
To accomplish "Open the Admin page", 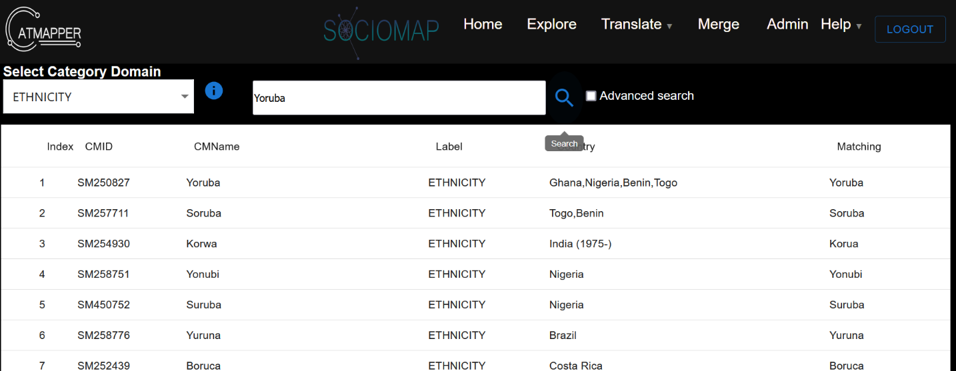I will point(787,25).
